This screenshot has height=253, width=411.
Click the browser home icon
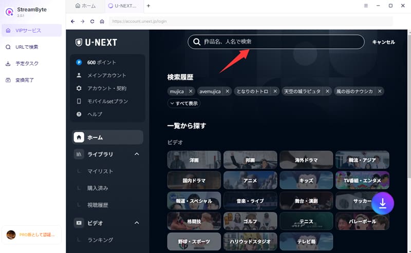coord(102,21)
